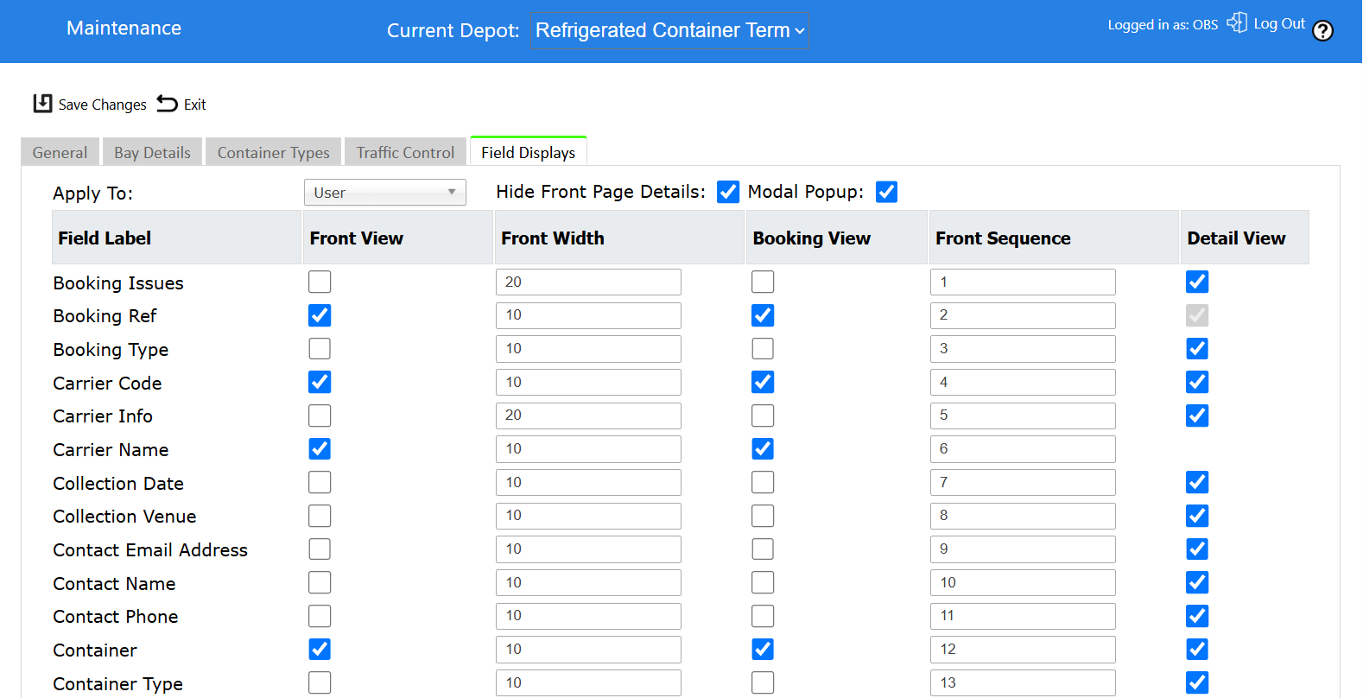
Task: Open the help question mark icon
Action: click(x=1322, y=31)
